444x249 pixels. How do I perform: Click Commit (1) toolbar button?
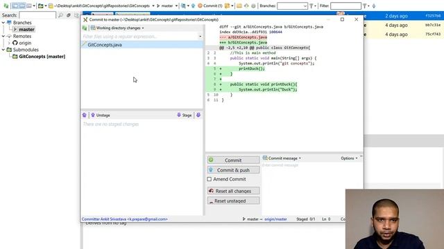click(210, 6)
